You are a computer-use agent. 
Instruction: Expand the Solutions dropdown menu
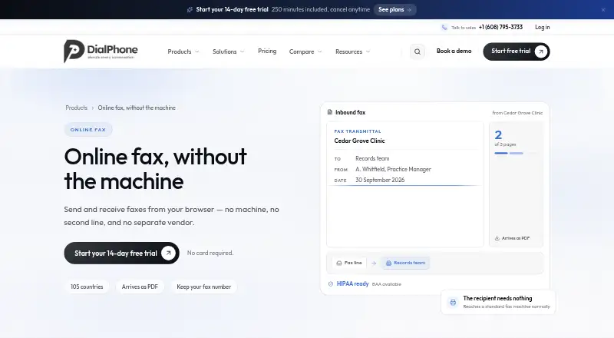coord(228,51)
